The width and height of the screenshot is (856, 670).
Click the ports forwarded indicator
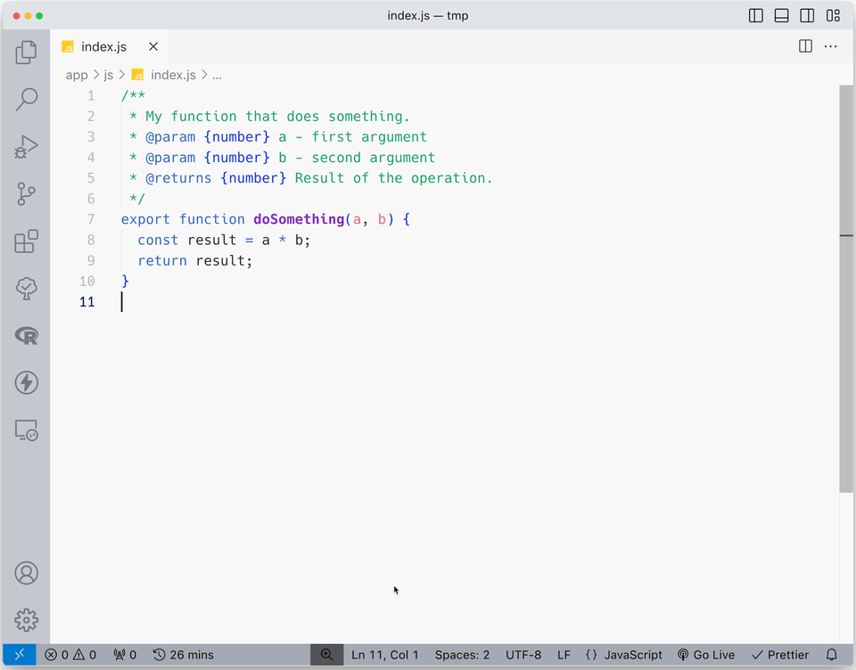(x=125, y=655)
